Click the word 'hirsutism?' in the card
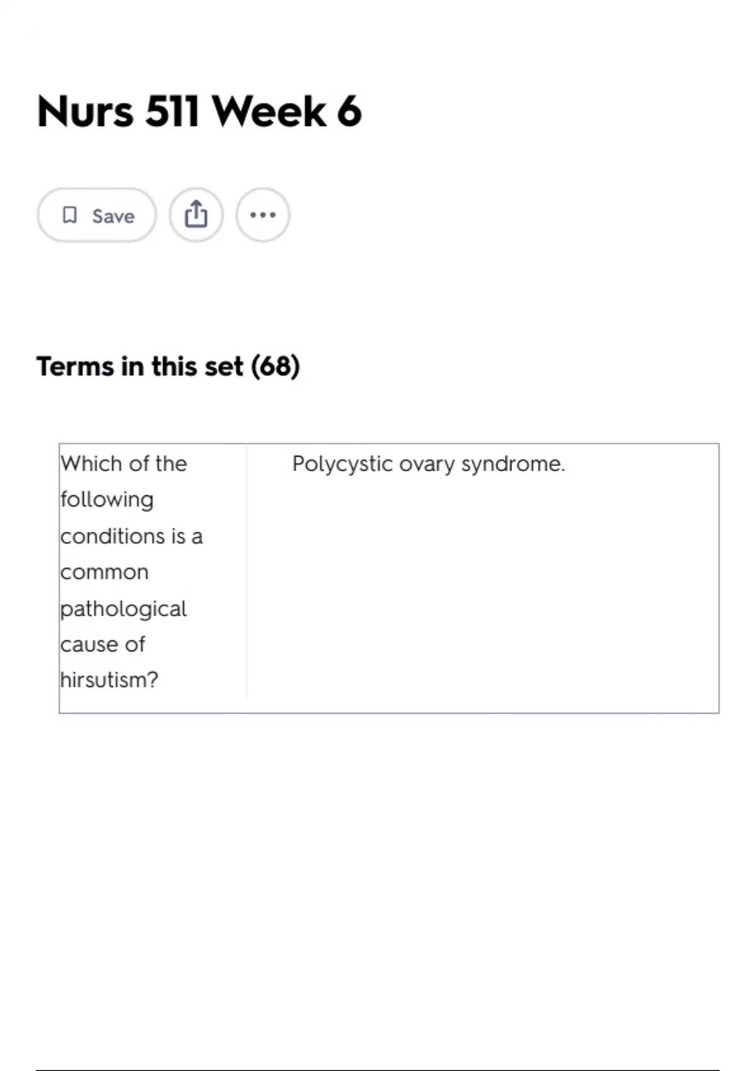This screenshot has height=1071, width=756. (109, 680)
